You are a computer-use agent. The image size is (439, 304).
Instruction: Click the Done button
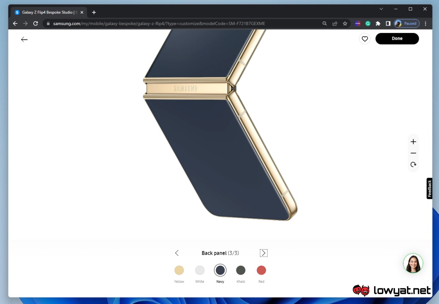tap(397, 39)
